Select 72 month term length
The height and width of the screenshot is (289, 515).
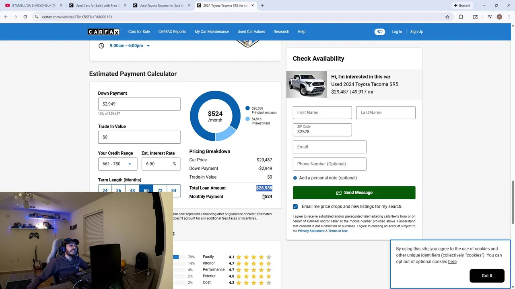160,190
